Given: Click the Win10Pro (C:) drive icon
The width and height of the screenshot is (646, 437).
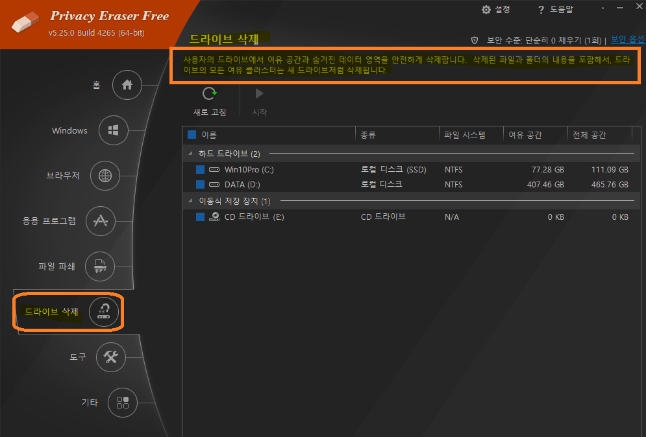Looking at the screenshot, I should click(x=214, y=169).
